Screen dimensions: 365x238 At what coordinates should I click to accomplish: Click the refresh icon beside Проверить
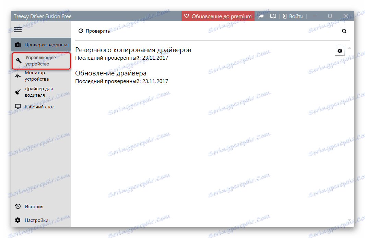point(81,31)
